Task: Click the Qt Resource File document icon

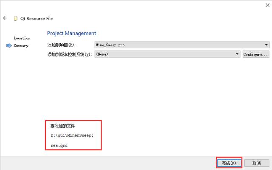Action: coord(16,18)
